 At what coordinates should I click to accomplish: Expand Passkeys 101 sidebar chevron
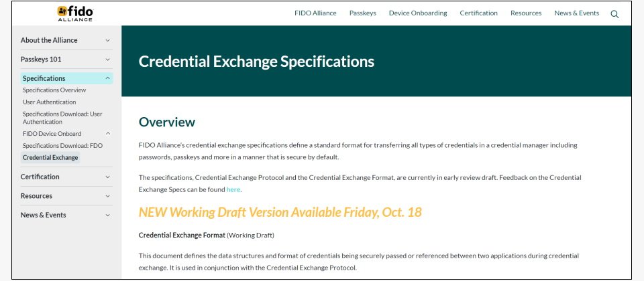pos(107,60)
